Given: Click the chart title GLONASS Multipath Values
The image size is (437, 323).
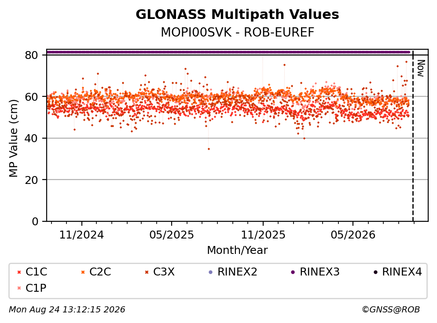Looking at the screenshot, I should coord(238,15).
